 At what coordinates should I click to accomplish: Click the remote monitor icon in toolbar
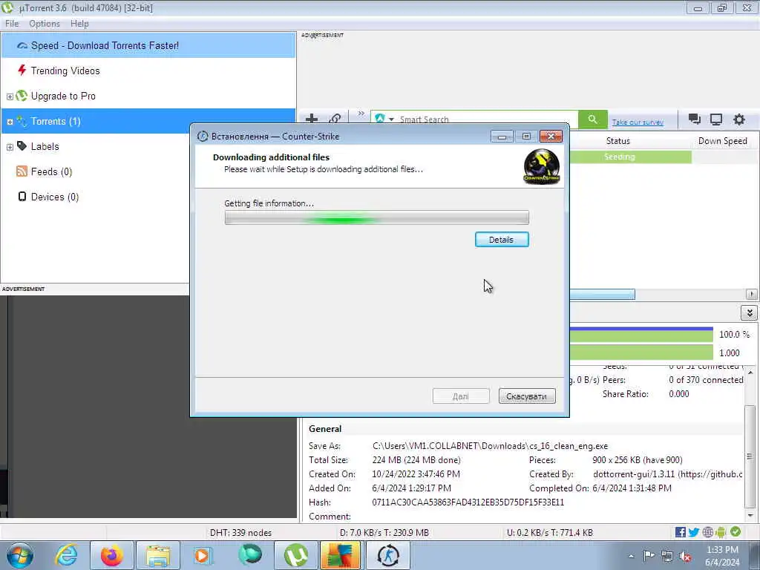coord(716,119)
